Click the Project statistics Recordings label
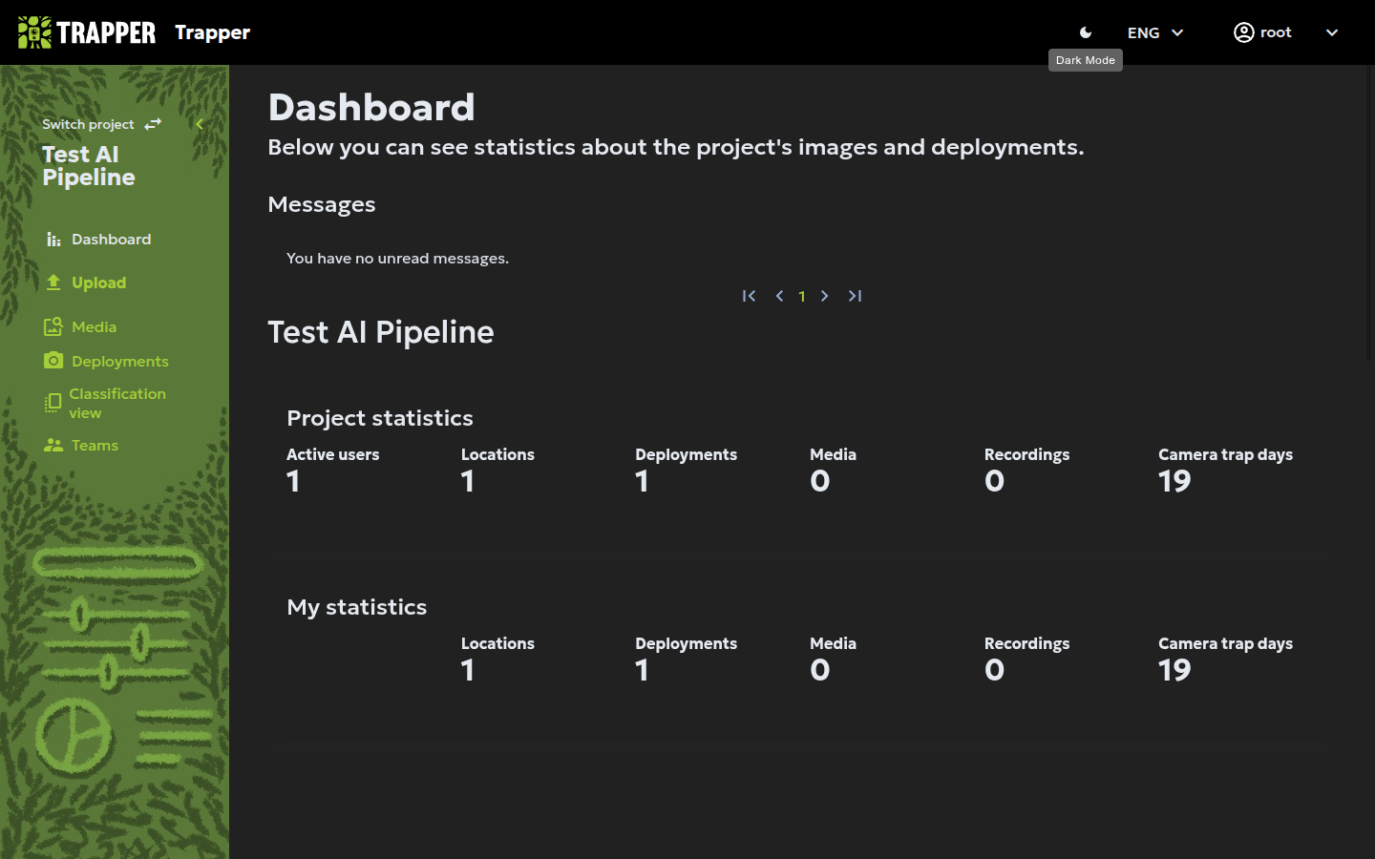This screenshot has height=859, width=1375. point(1026,454)
